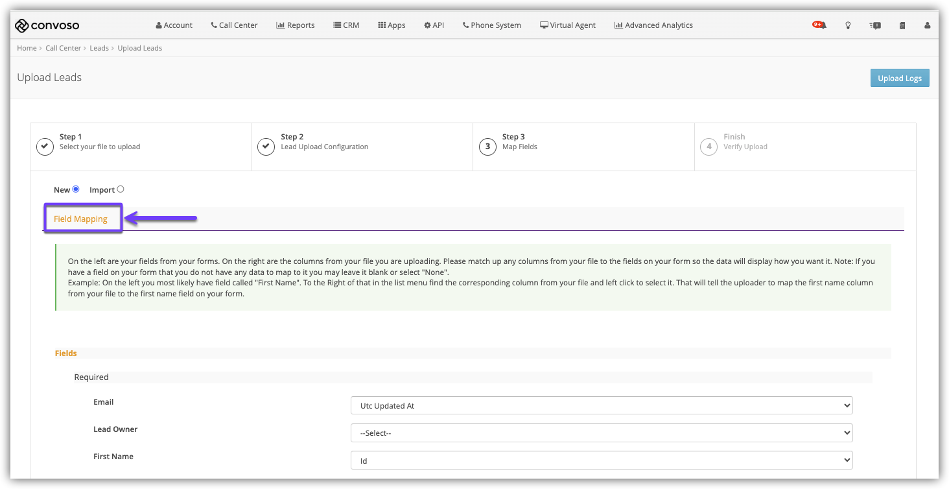
Task: Open the First Name mapping dropdown
Action: click(601, 460)
